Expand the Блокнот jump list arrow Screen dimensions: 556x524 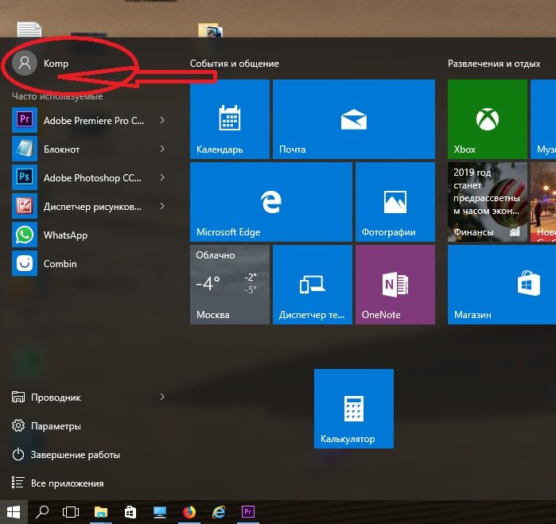162,149
